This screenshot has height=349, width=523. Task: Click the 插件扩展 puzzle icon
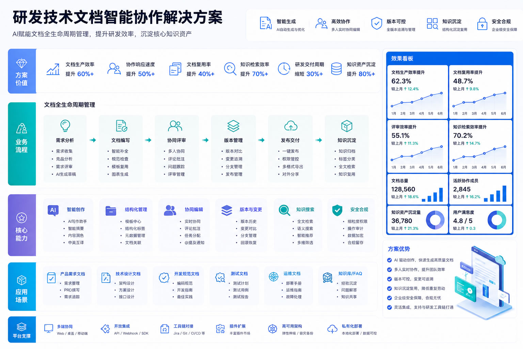pyautogui.click(x=220, y=329)
